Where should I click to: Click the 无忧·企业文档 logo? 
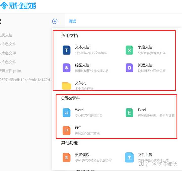(18, 6)
